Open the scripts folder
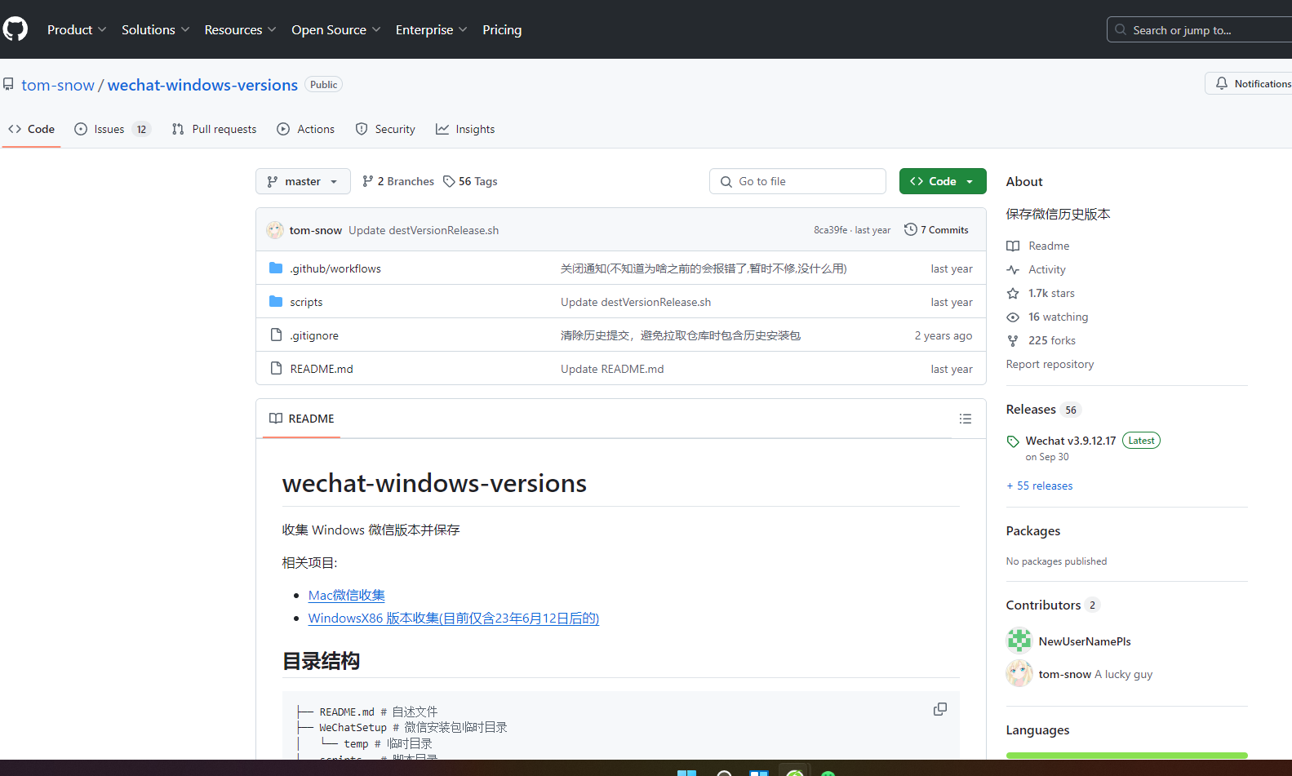 click(x=306, y=302)
